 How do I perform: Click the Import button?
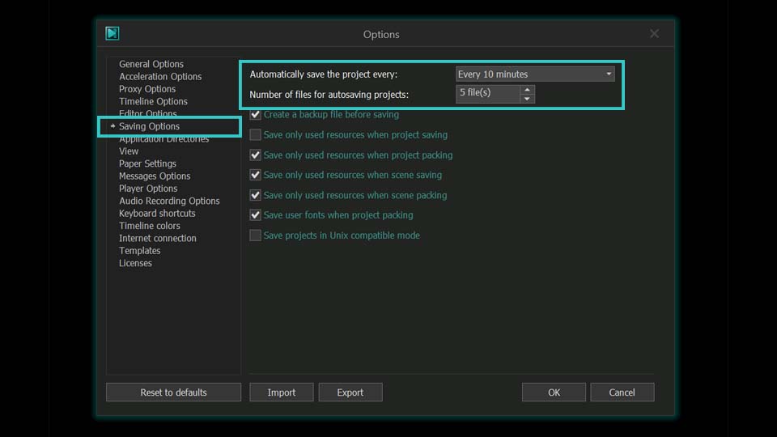click(281, 392)
